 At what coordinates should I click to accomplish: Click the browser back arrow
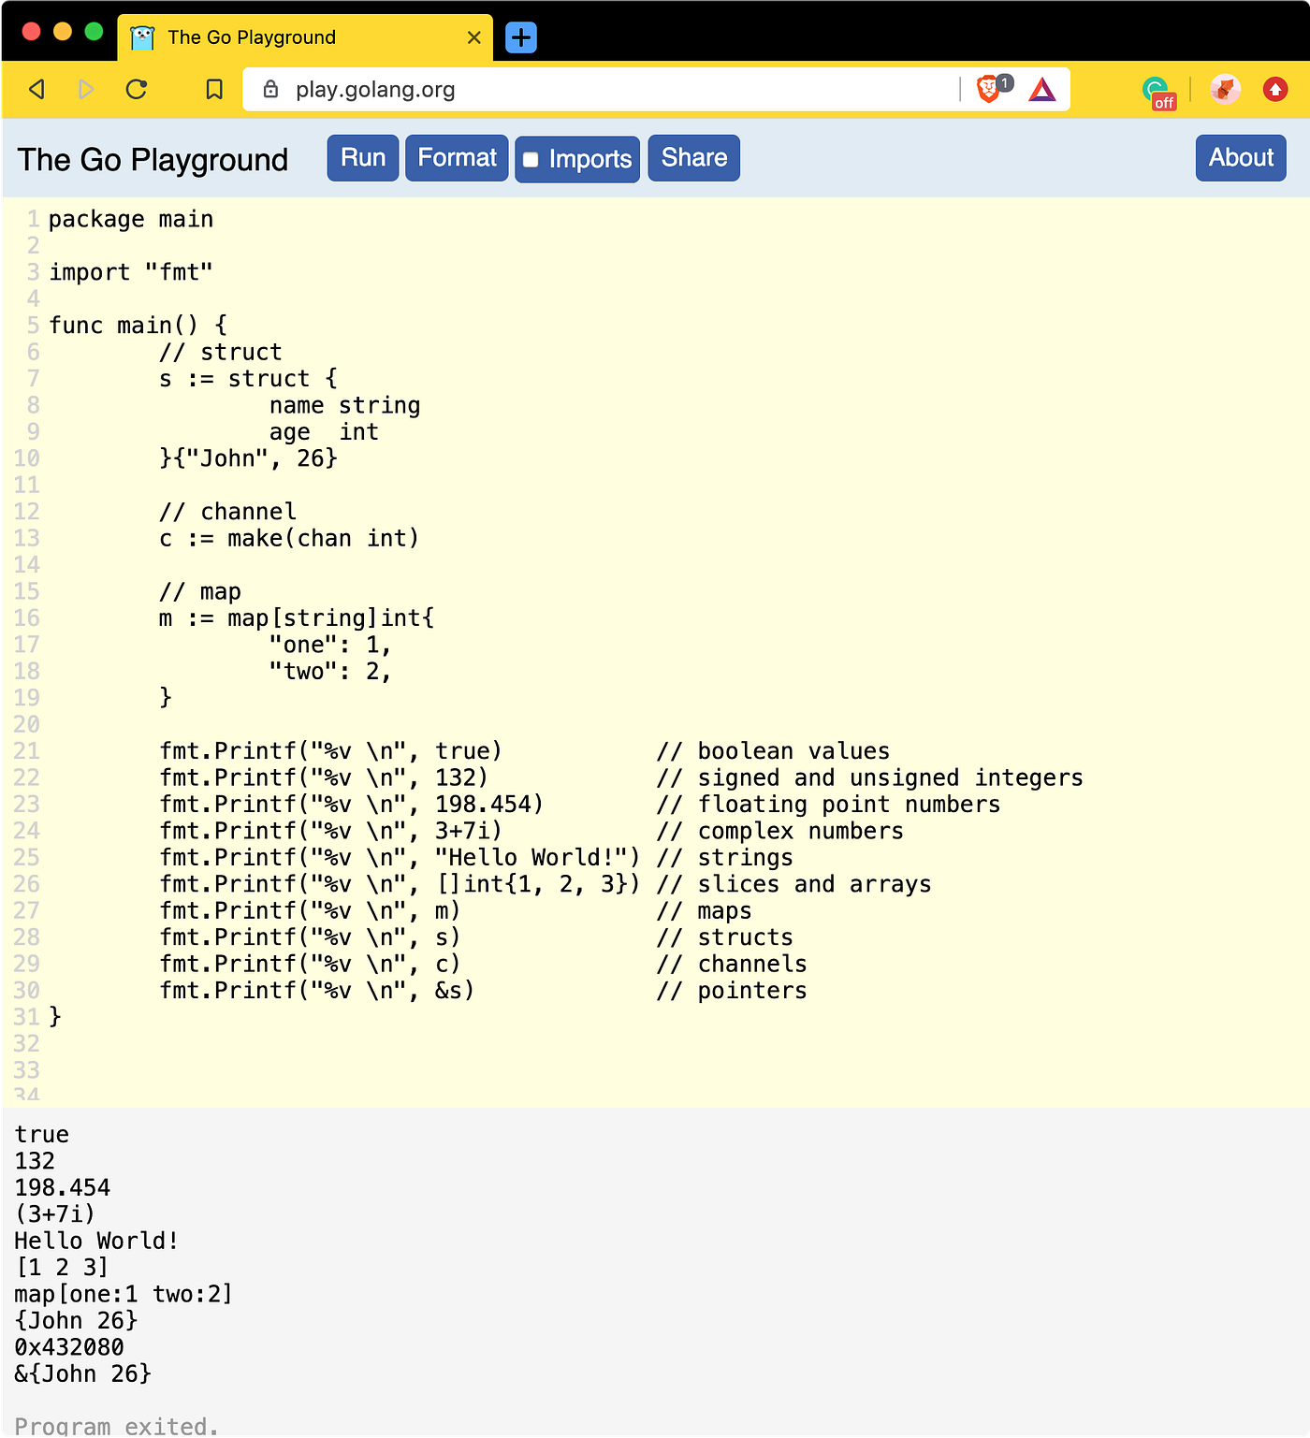[x=37, y=89]
